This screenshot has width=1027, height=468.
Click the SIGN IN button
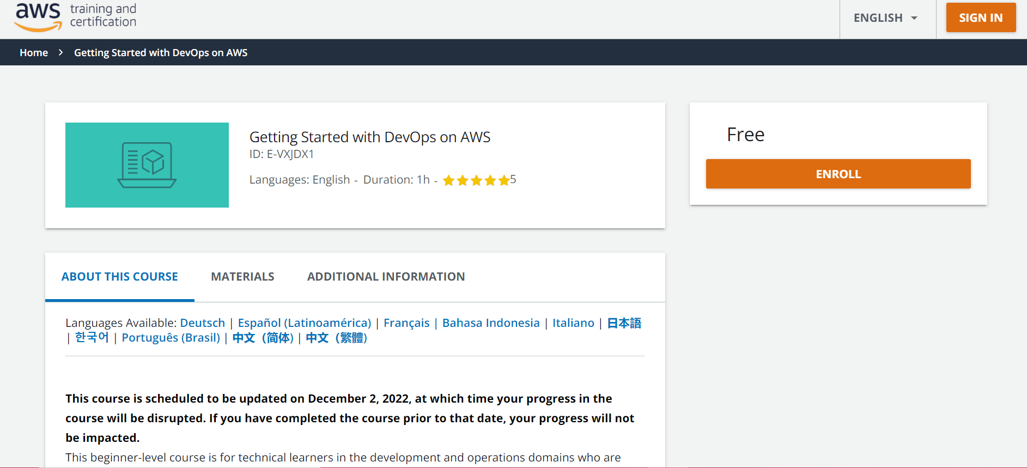click(981, 17)
